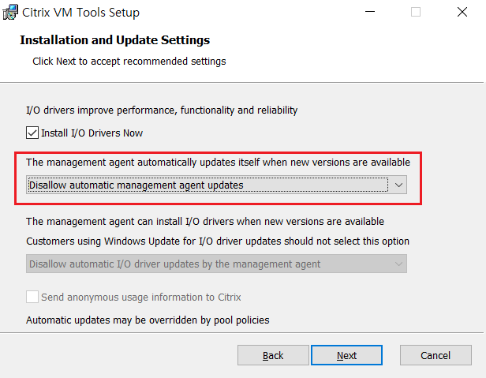The width and height of the screenshot is (486, 378).
Task: Cancel the VM Tools installation
Action: (436, 355)
